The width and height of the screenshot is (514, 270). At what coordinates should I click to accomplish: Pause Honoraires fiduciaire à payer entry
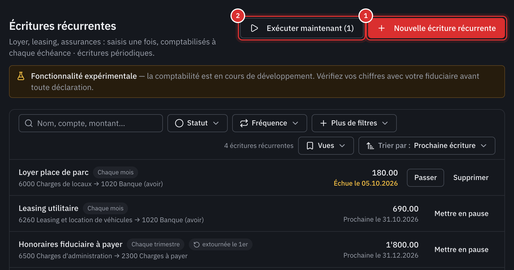point(462,250)
